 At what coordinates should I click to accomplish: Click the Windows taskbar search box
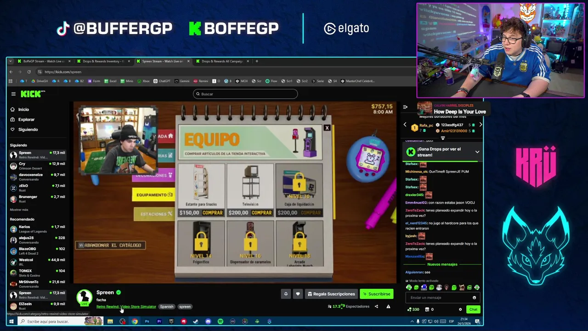(x=61, y=321)
